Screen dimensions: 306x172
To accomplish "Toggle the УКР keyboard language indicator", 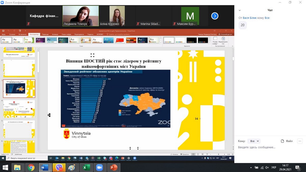I will [x=274, y=167].
